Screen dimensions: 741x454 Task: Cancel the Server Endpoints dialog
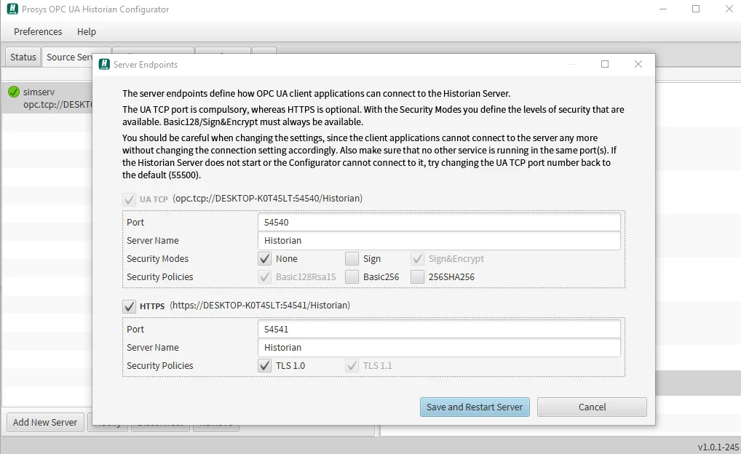point(592,407)
